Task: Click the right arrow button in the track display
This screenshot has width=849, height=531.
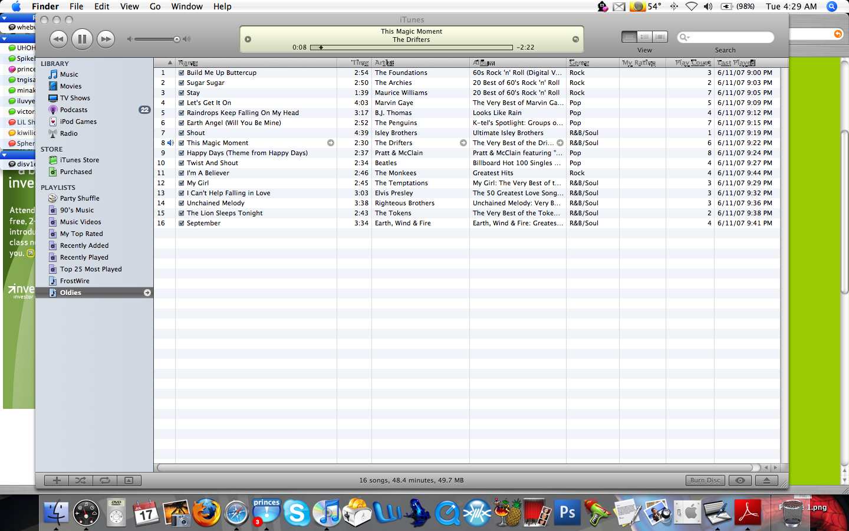Action: coord(575,40)
